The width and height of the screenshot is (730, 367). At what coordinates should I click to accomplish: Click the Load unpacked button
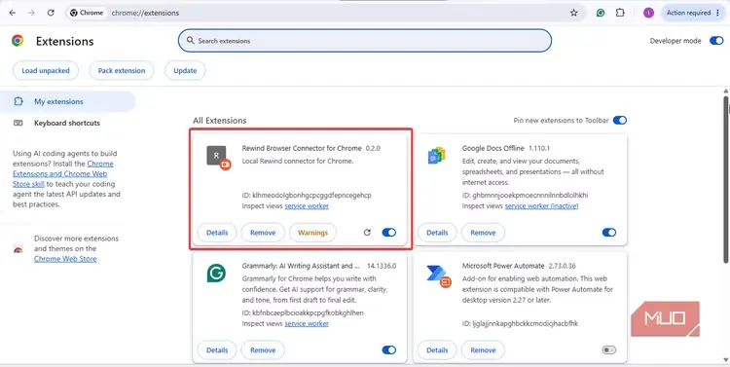(x=46, y=71)
